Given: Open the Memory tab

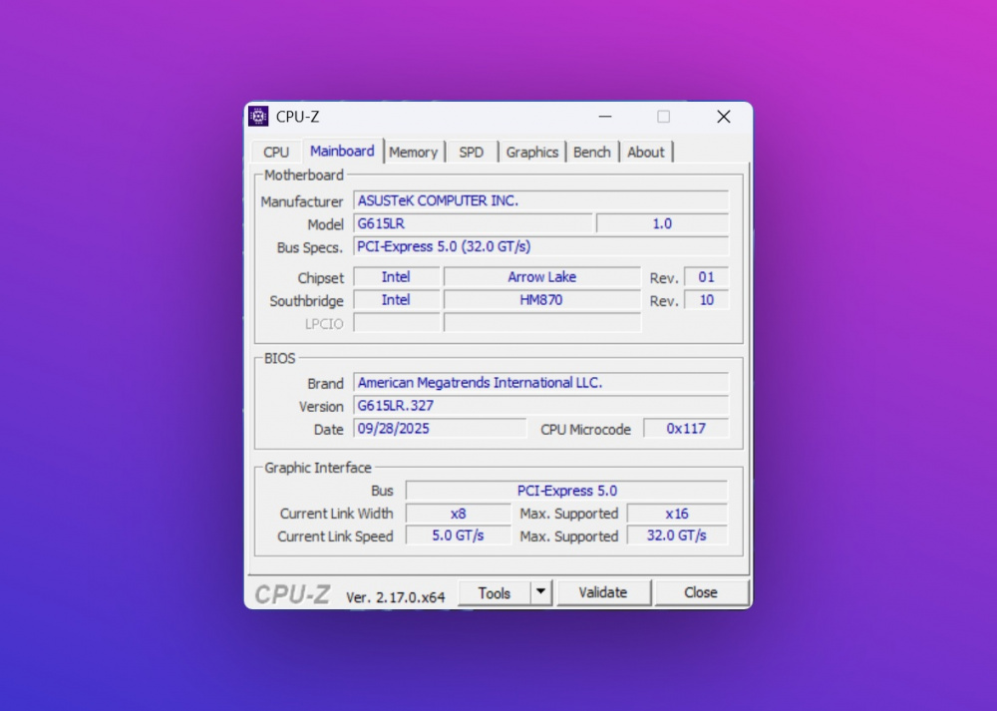Looking at the screenshot, I should (x=413, y=153).
